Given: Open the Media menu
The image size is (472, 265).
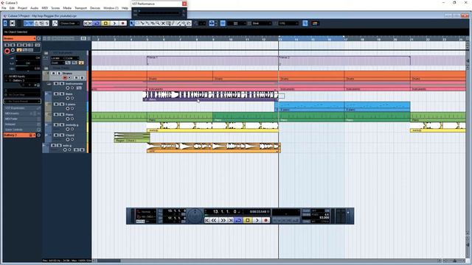Looking at the screenshot, I should tap(67, 8).
